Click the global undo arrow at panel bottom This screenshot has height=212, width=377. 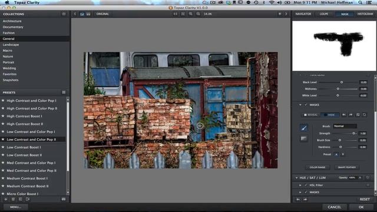tap(298, 199)
